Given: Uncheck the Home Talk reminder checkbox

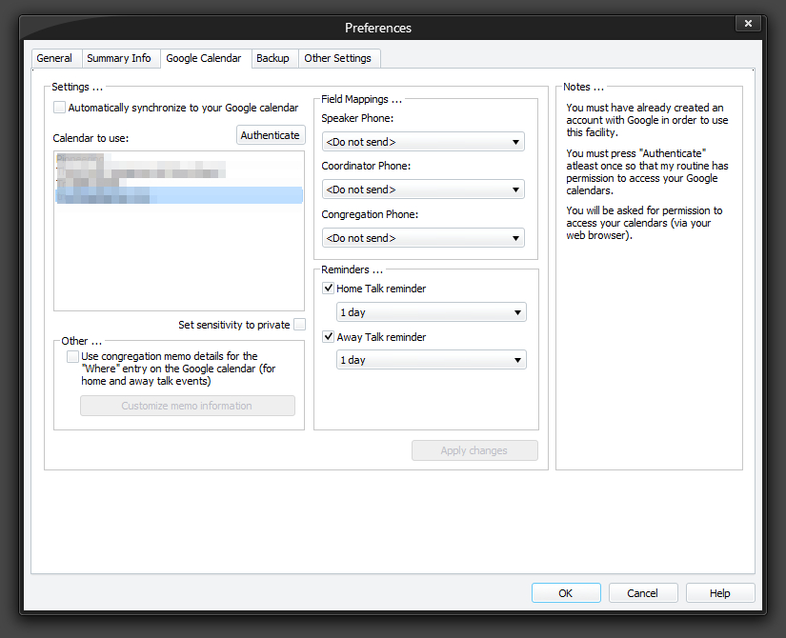Looking at the screenshot, I should (329, 289).
